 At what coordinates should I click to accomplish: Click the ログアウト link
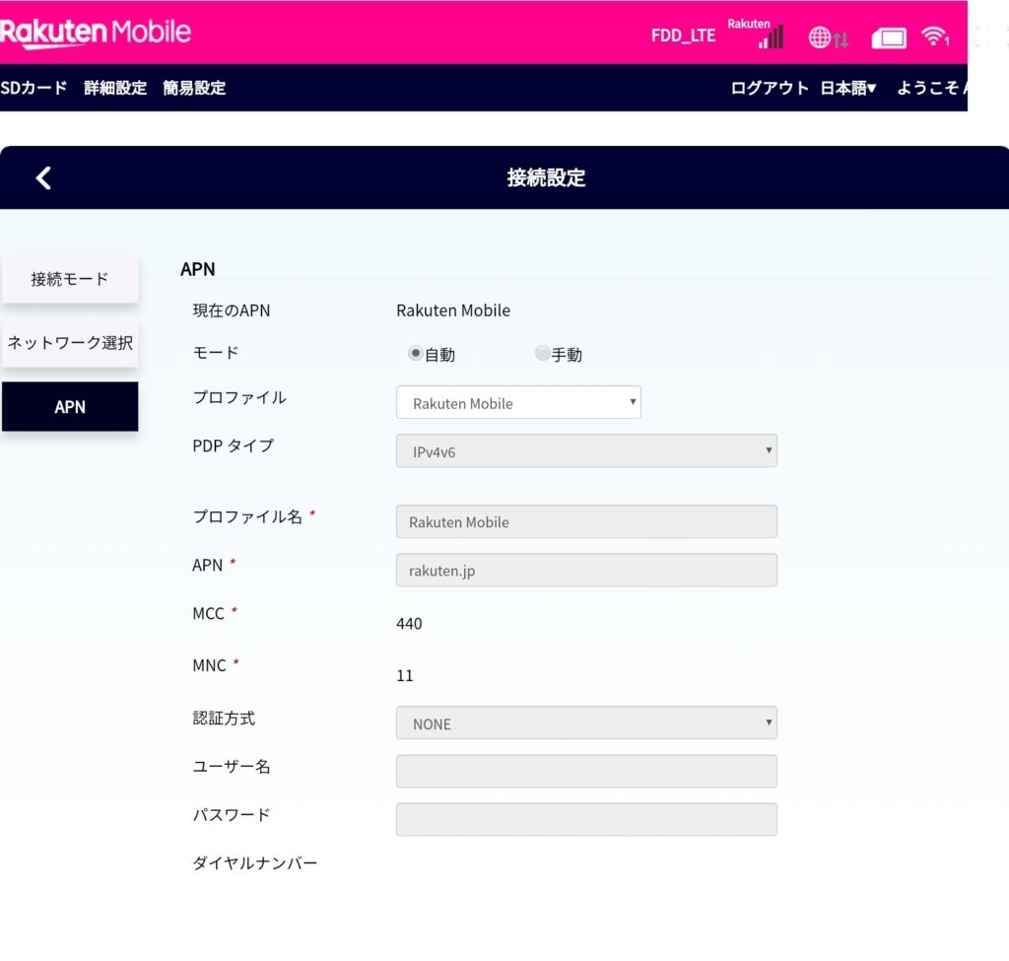click(770, 88)
